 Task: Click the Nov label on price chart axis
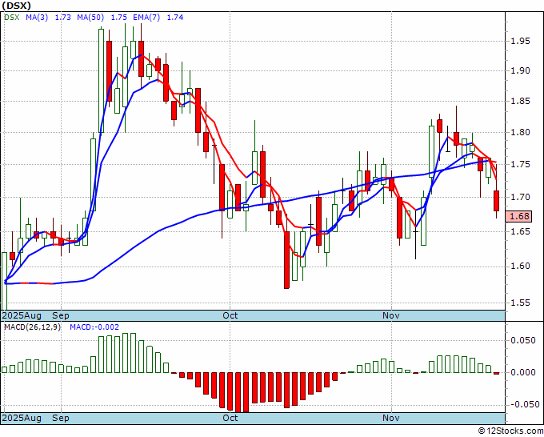(x=391, y=315)
